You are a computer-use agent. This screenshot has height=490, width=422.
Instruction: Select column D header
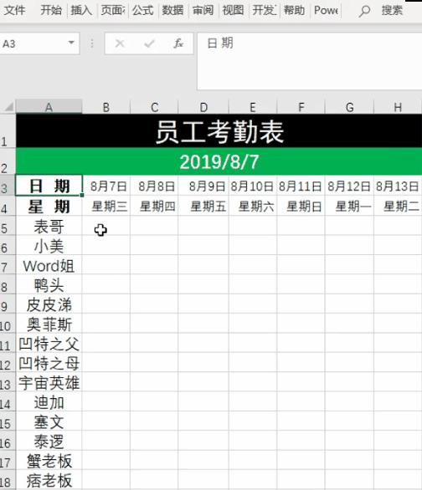pos(203,107)
